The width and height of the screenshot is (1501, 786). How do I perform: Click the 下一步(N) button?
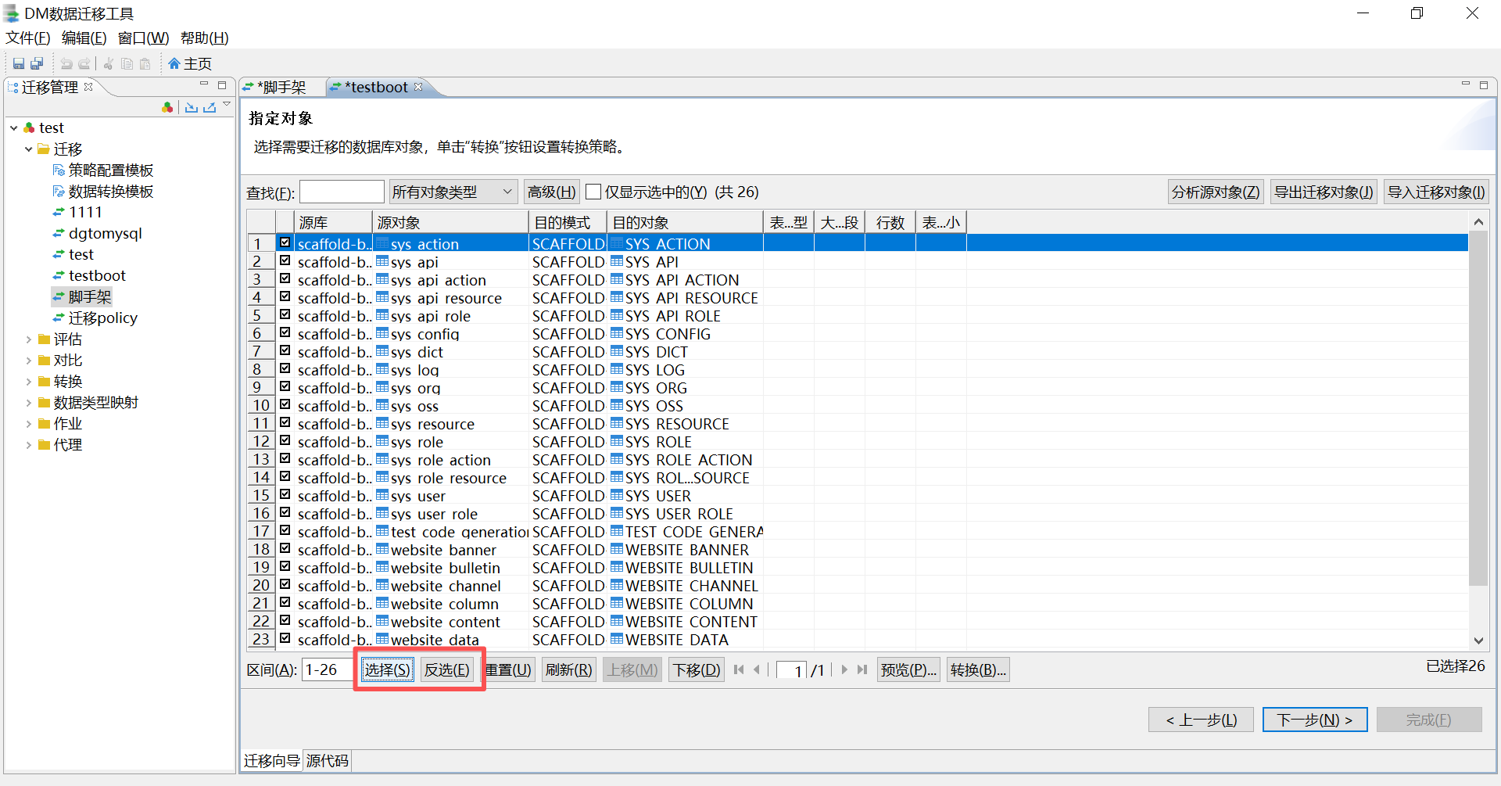pos(1315,720)
